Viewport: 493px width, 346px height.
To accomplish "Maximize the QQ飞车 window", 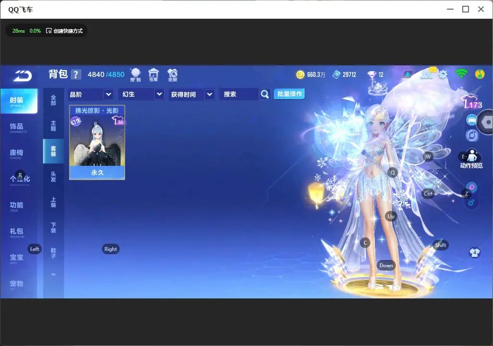I will point(466,9).
